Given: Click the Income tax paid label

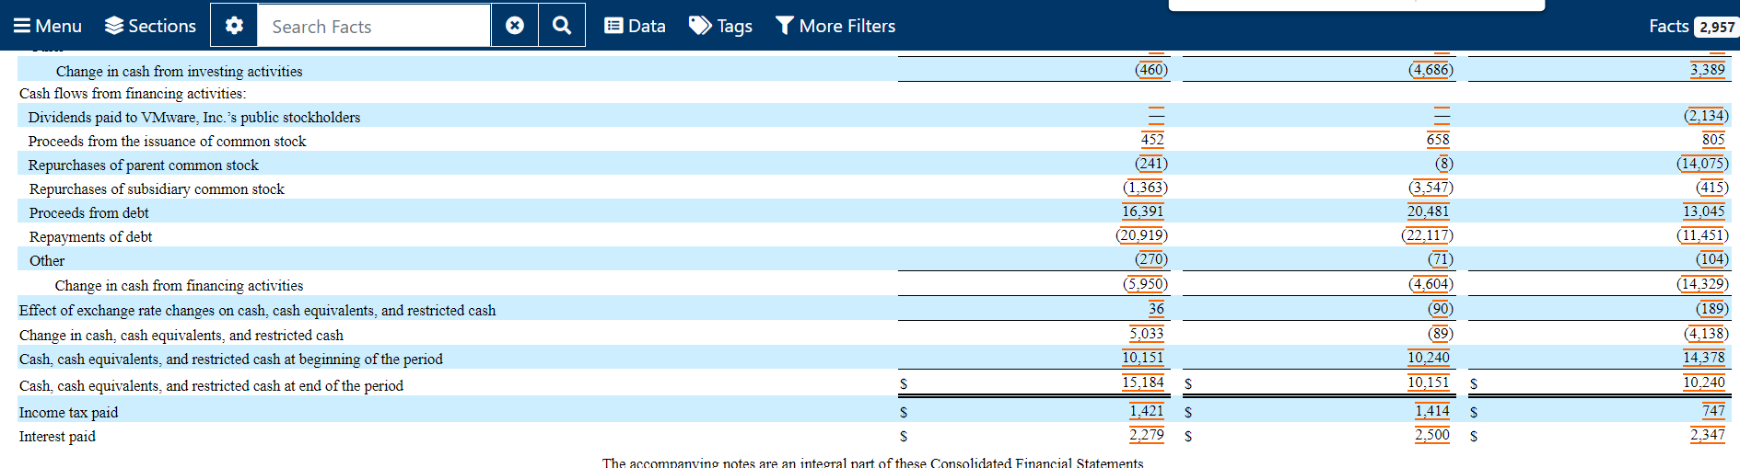Looking at the screenshot, I should point(68,412).
